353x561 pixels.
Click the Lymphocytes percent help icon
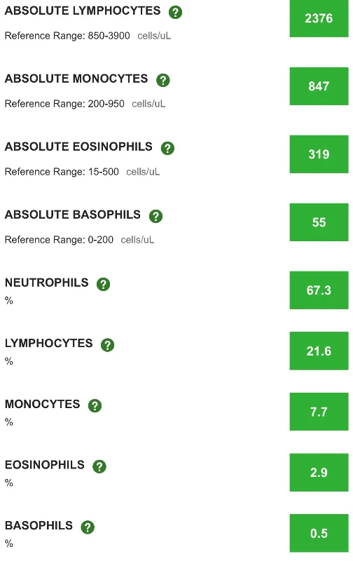click(108, 345)
